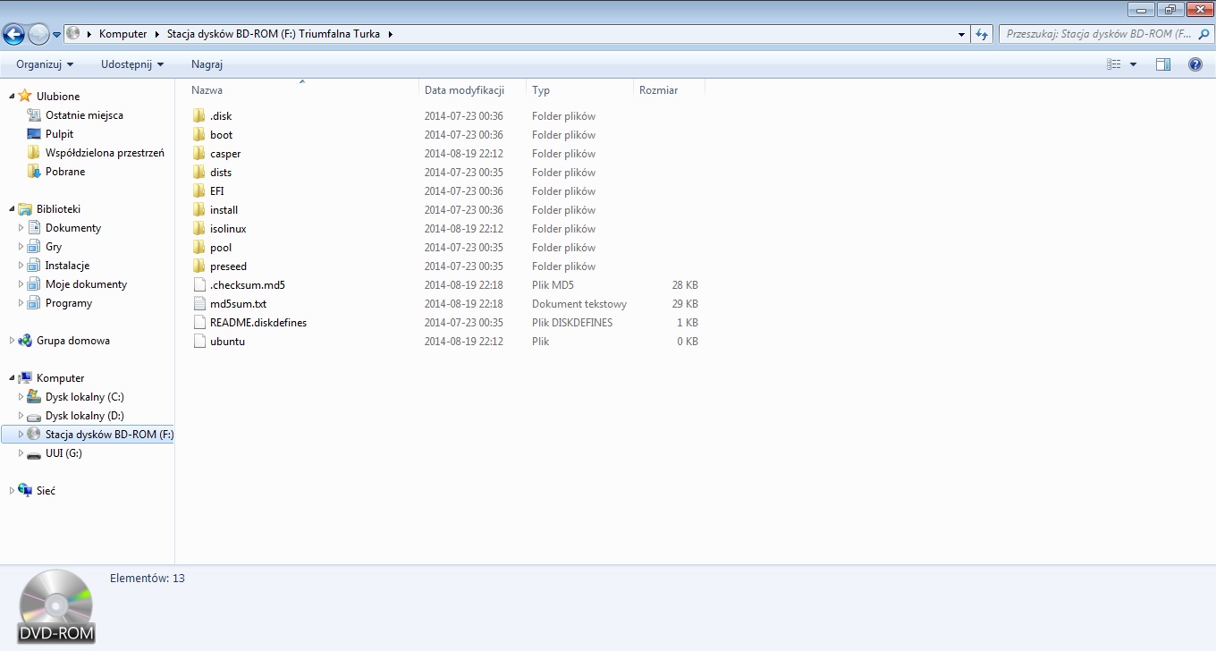Click the Plik DISKDEFINES type cell
This screenshot has width=1216, height=651.
pos(572,323)
